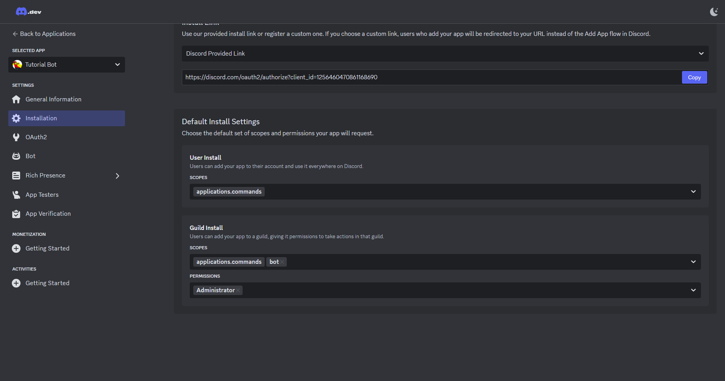Remove the bot scope tag
Viewport: 725px width, 381px height.
282,262
